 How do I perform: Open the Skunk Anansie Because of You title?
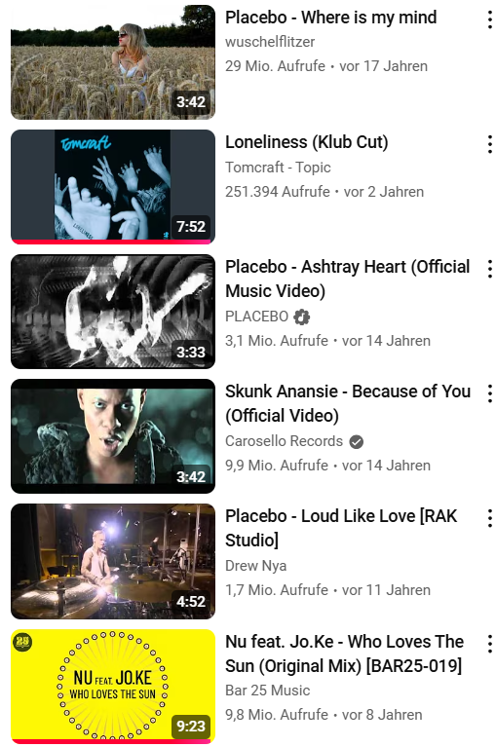click(x=347, y=403)
